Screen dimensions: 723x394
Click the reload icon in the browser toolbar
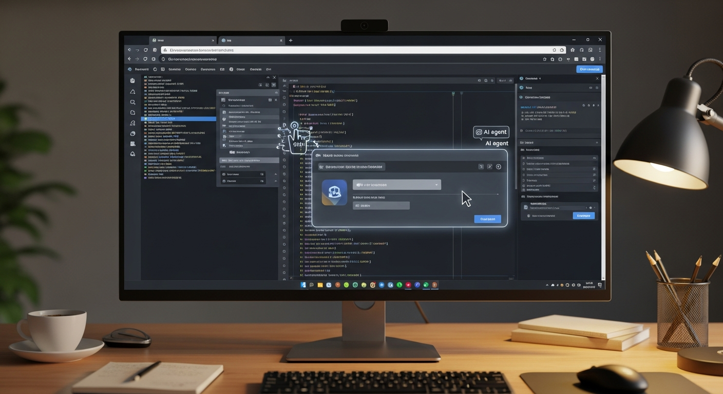pos(145,50)
